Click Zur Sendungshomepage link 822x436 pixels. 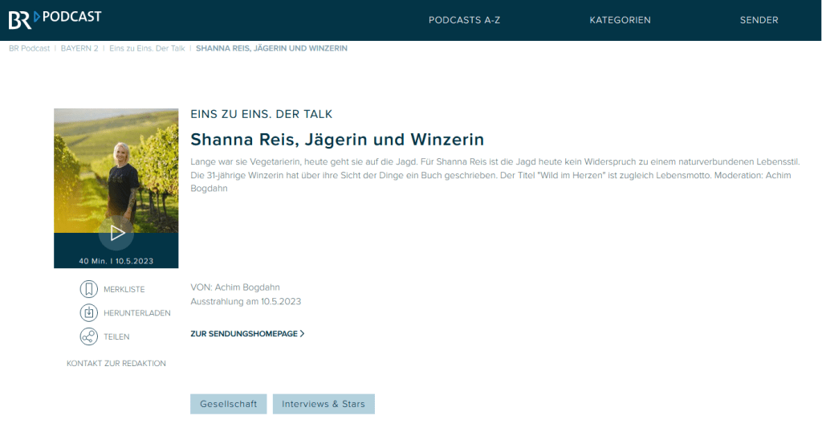244,333
